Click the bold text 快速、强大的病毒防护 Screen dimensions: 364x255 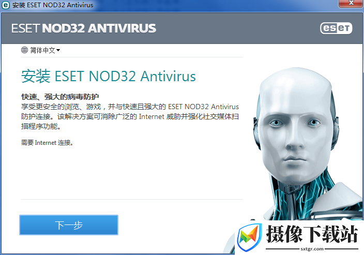tap(60, 97)
